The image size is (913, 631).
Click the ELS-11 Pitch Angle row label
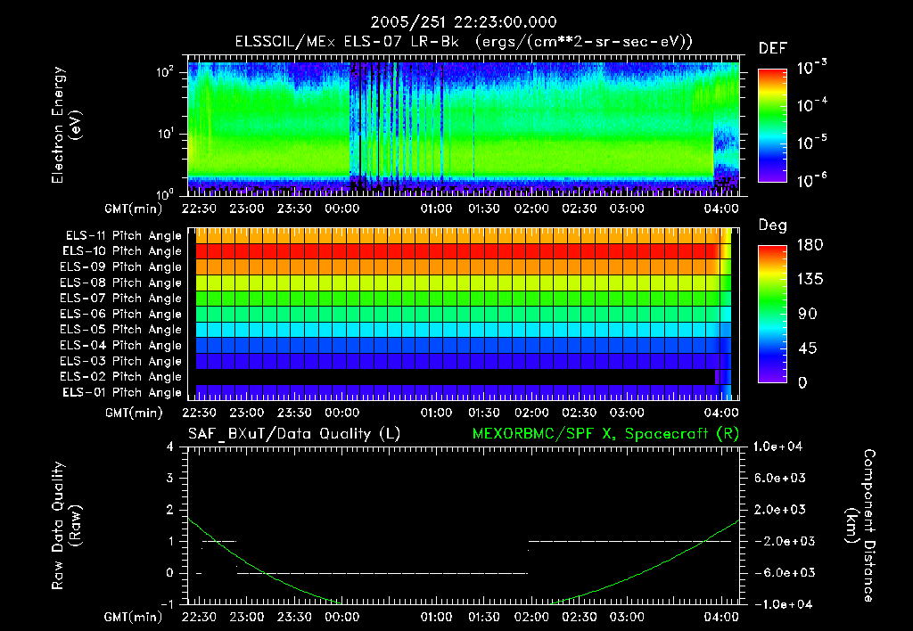click(123, 236)
